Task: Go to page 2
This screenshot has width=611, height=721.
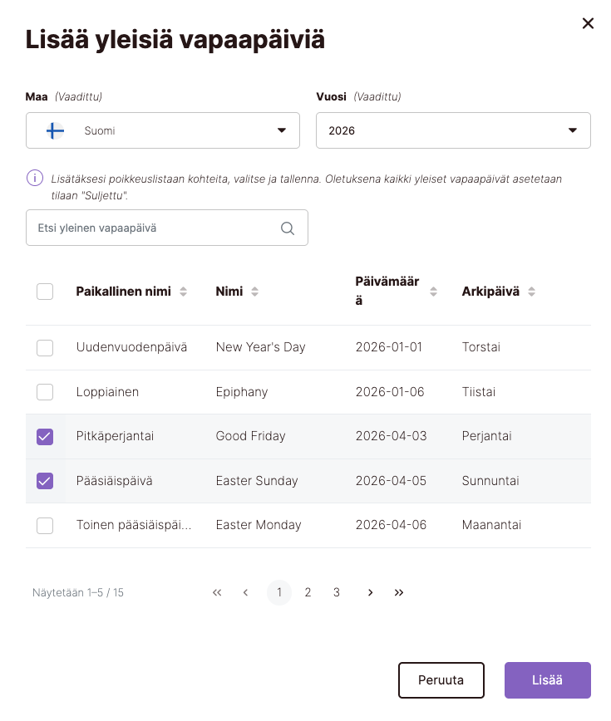Action: click(x=308, y=592)
